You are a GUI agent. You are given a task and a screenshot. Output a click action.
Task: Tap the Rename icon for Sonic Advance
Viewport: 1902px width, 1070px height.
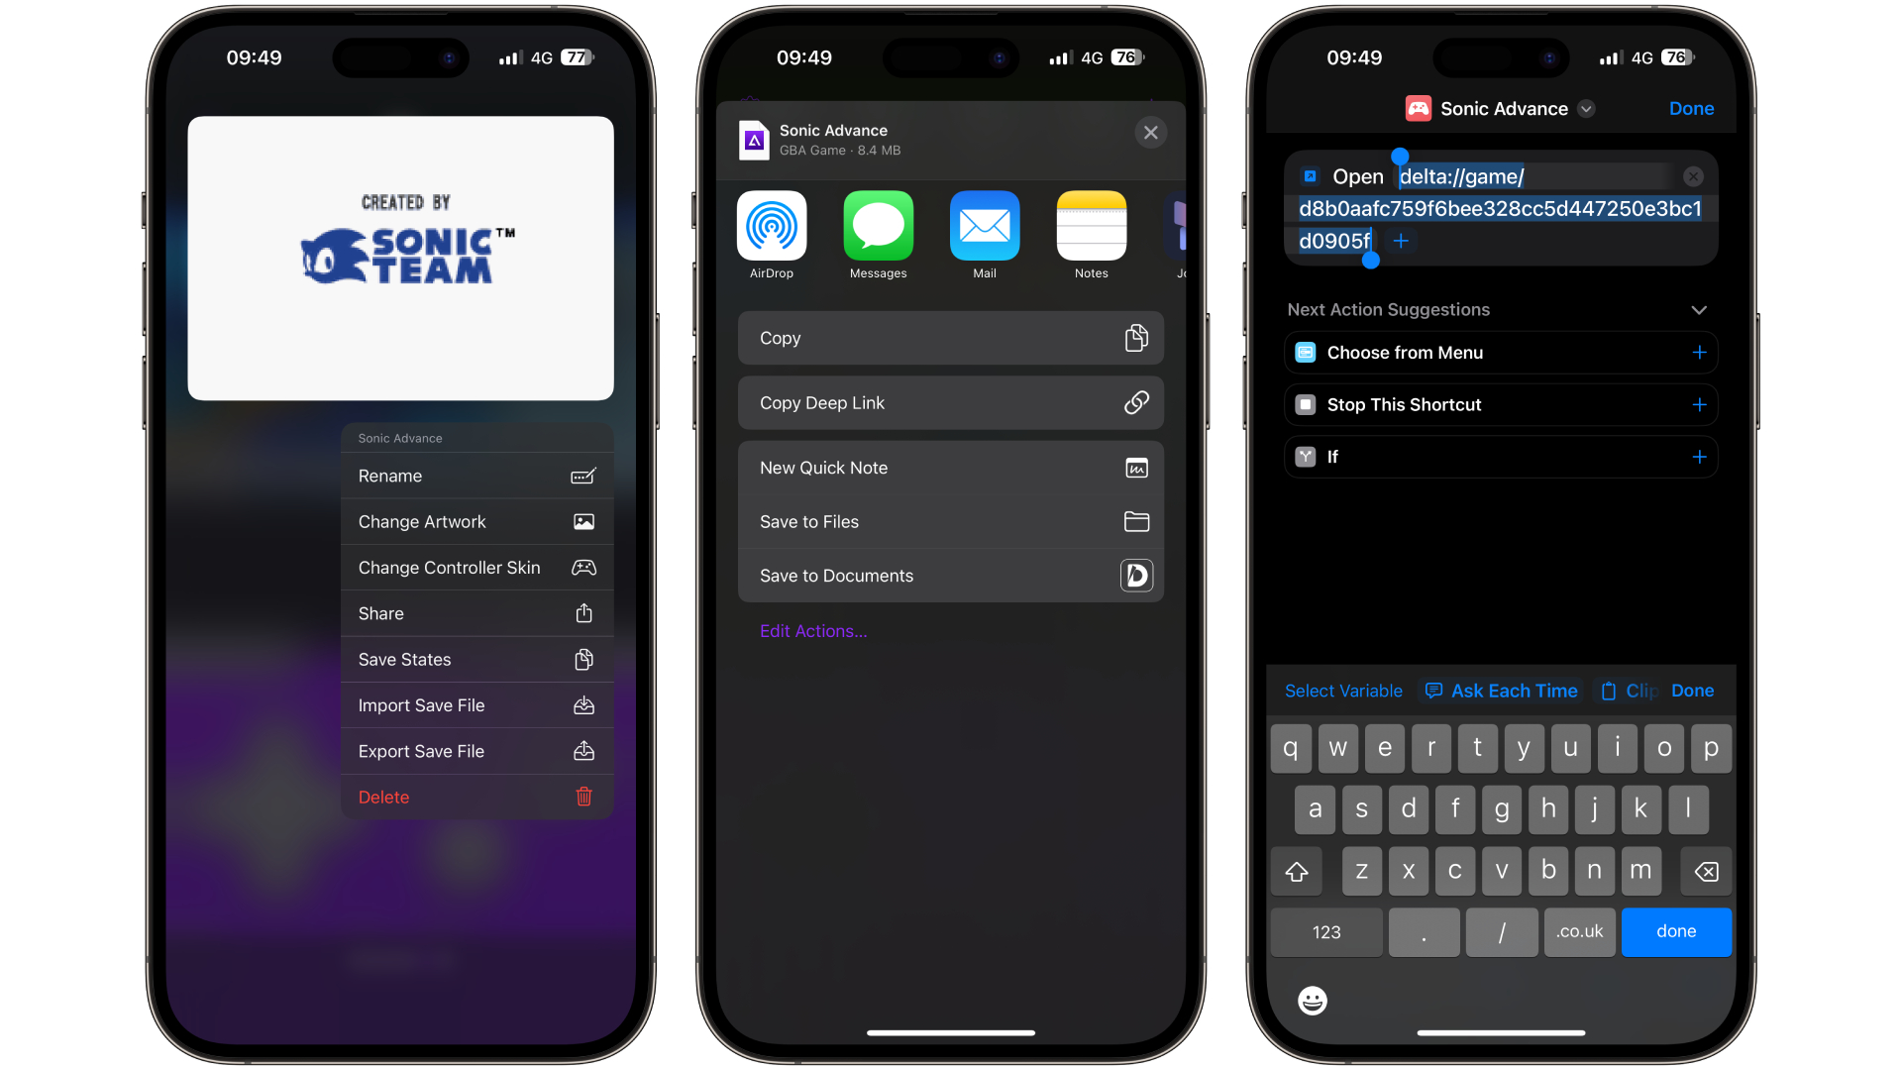583,475
